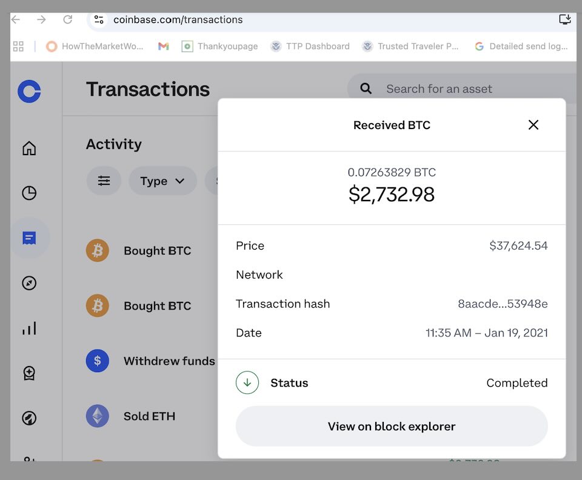Click the Transactions sidebar icon
582x480 pixels.
(x=28, y=238)
